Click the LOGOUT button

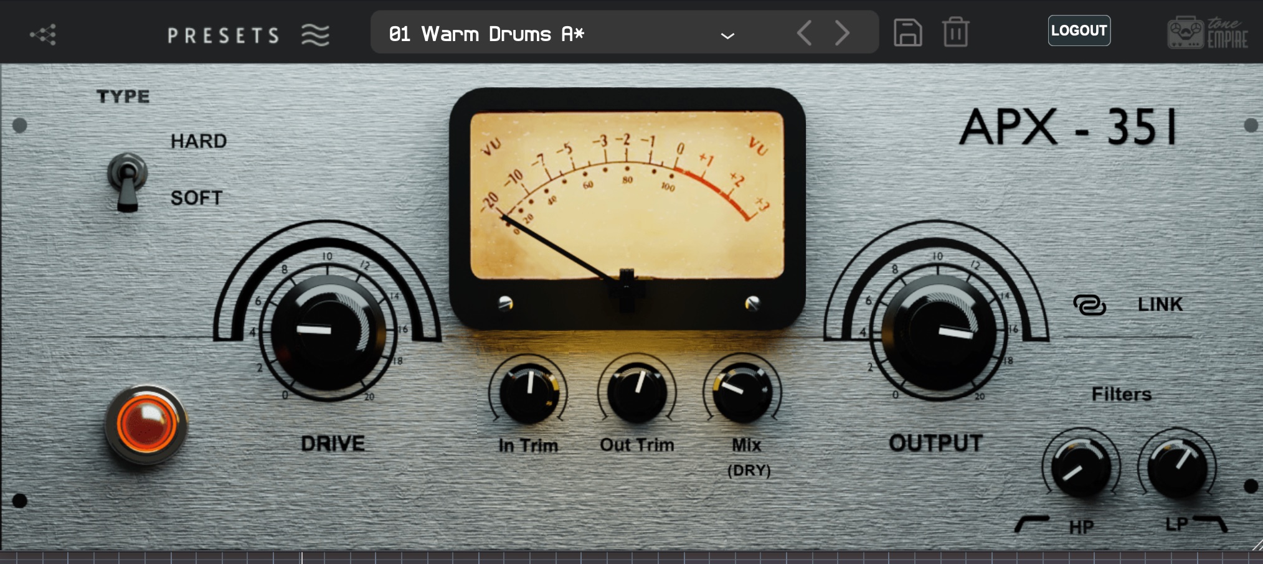pyautogui.click(x=1079, y=31)
